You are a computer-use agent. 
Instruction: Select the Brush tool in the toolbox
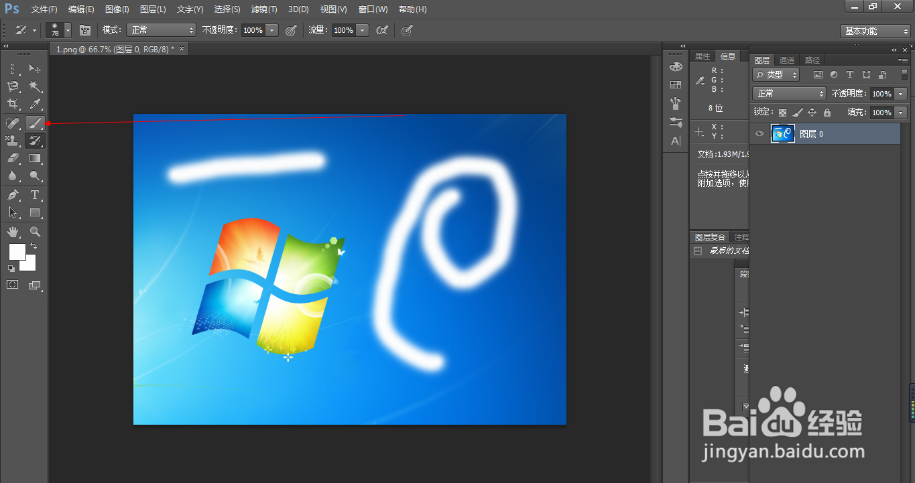(35, 123)
